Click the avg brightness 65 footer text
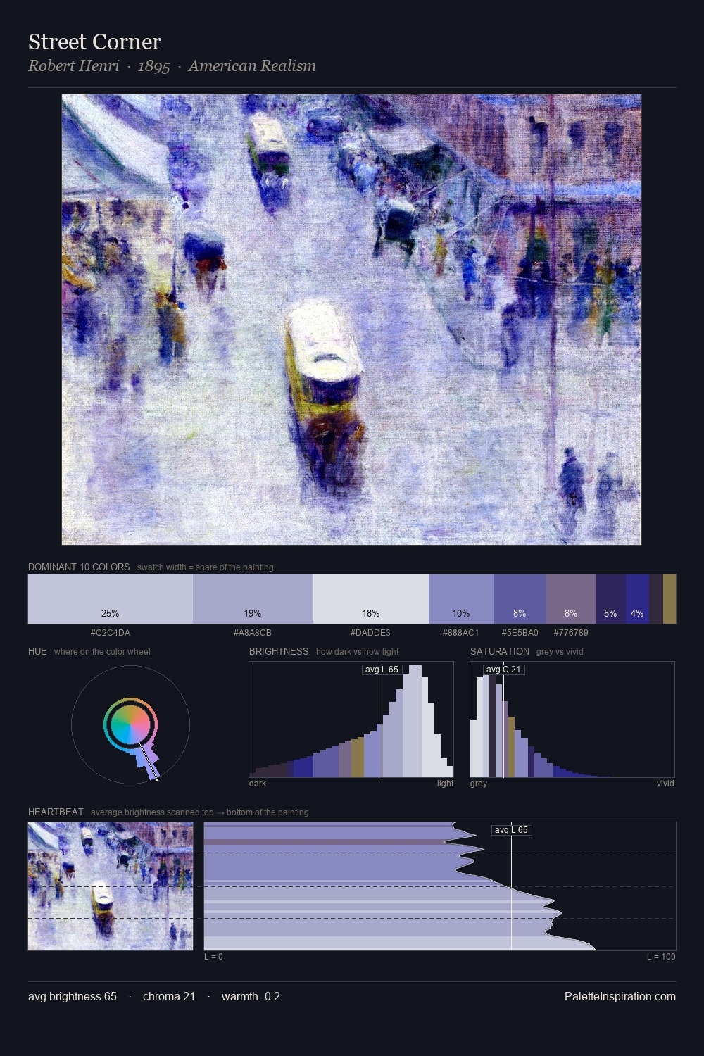This screenshot has height=1056, width=704. 73,996
